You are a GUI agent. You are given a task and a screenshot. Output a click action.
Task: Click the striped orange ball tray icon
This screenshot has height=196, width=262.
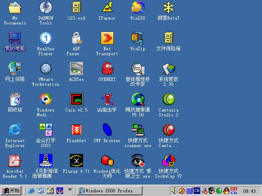[182, 191]
